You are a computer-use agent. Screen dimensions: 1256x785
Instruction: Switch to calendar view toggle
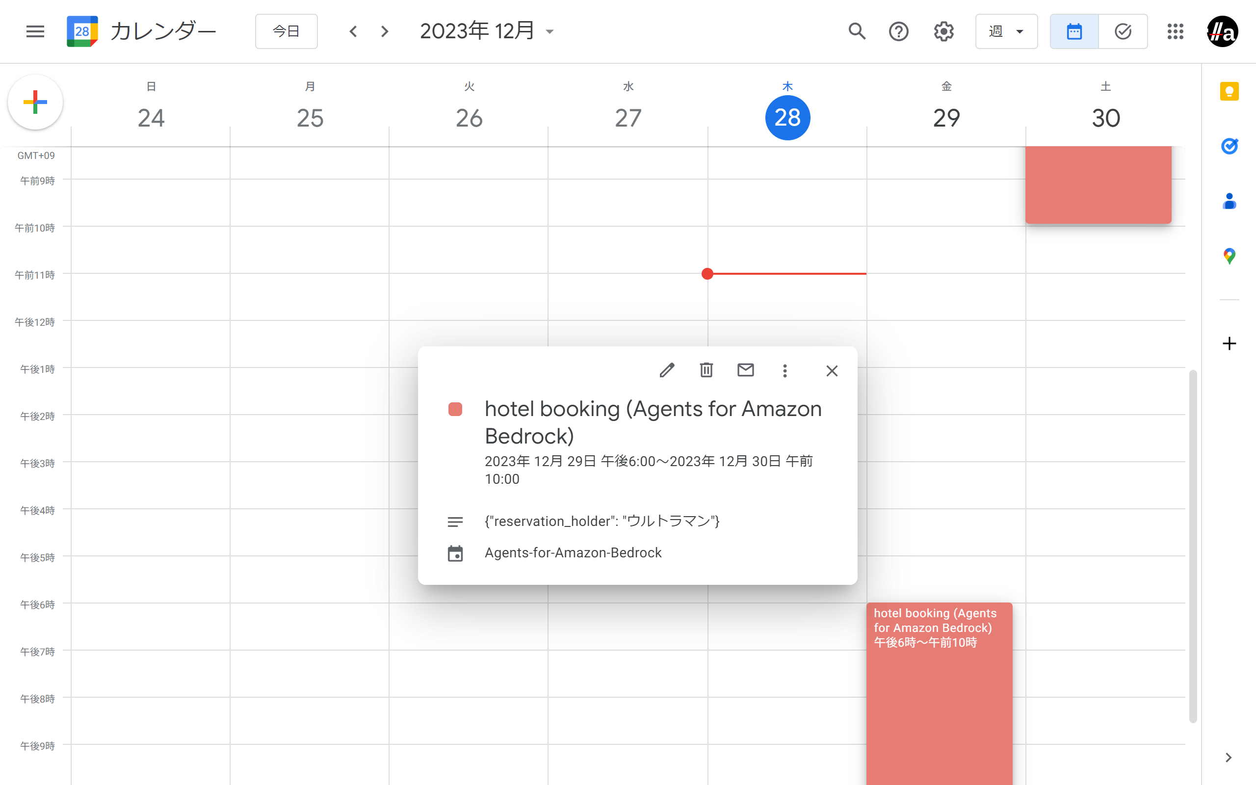tap(1074, 32)
